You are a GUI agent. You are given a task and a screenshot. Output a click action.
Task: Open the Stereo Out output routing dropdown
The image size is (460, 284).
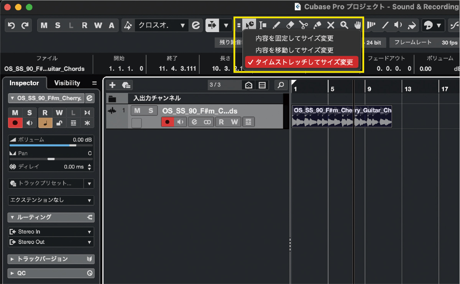pos(51,242)
